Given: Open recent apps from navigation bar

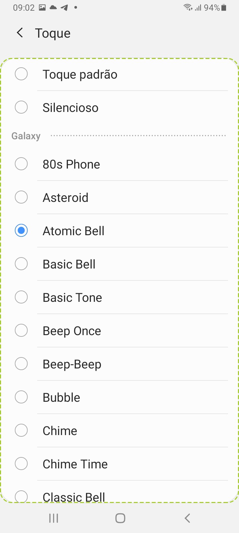Looking at the screenshot, I should pos(53,518).
